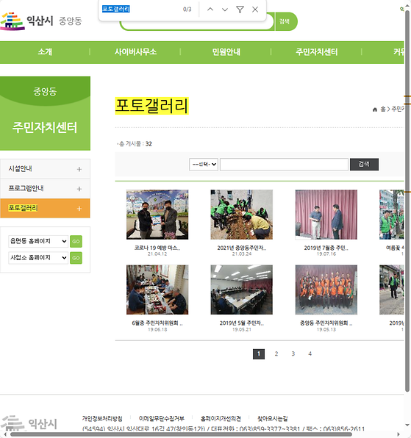Open the 여름꽃 photo thumbnail at right edge

coord(391,215)
